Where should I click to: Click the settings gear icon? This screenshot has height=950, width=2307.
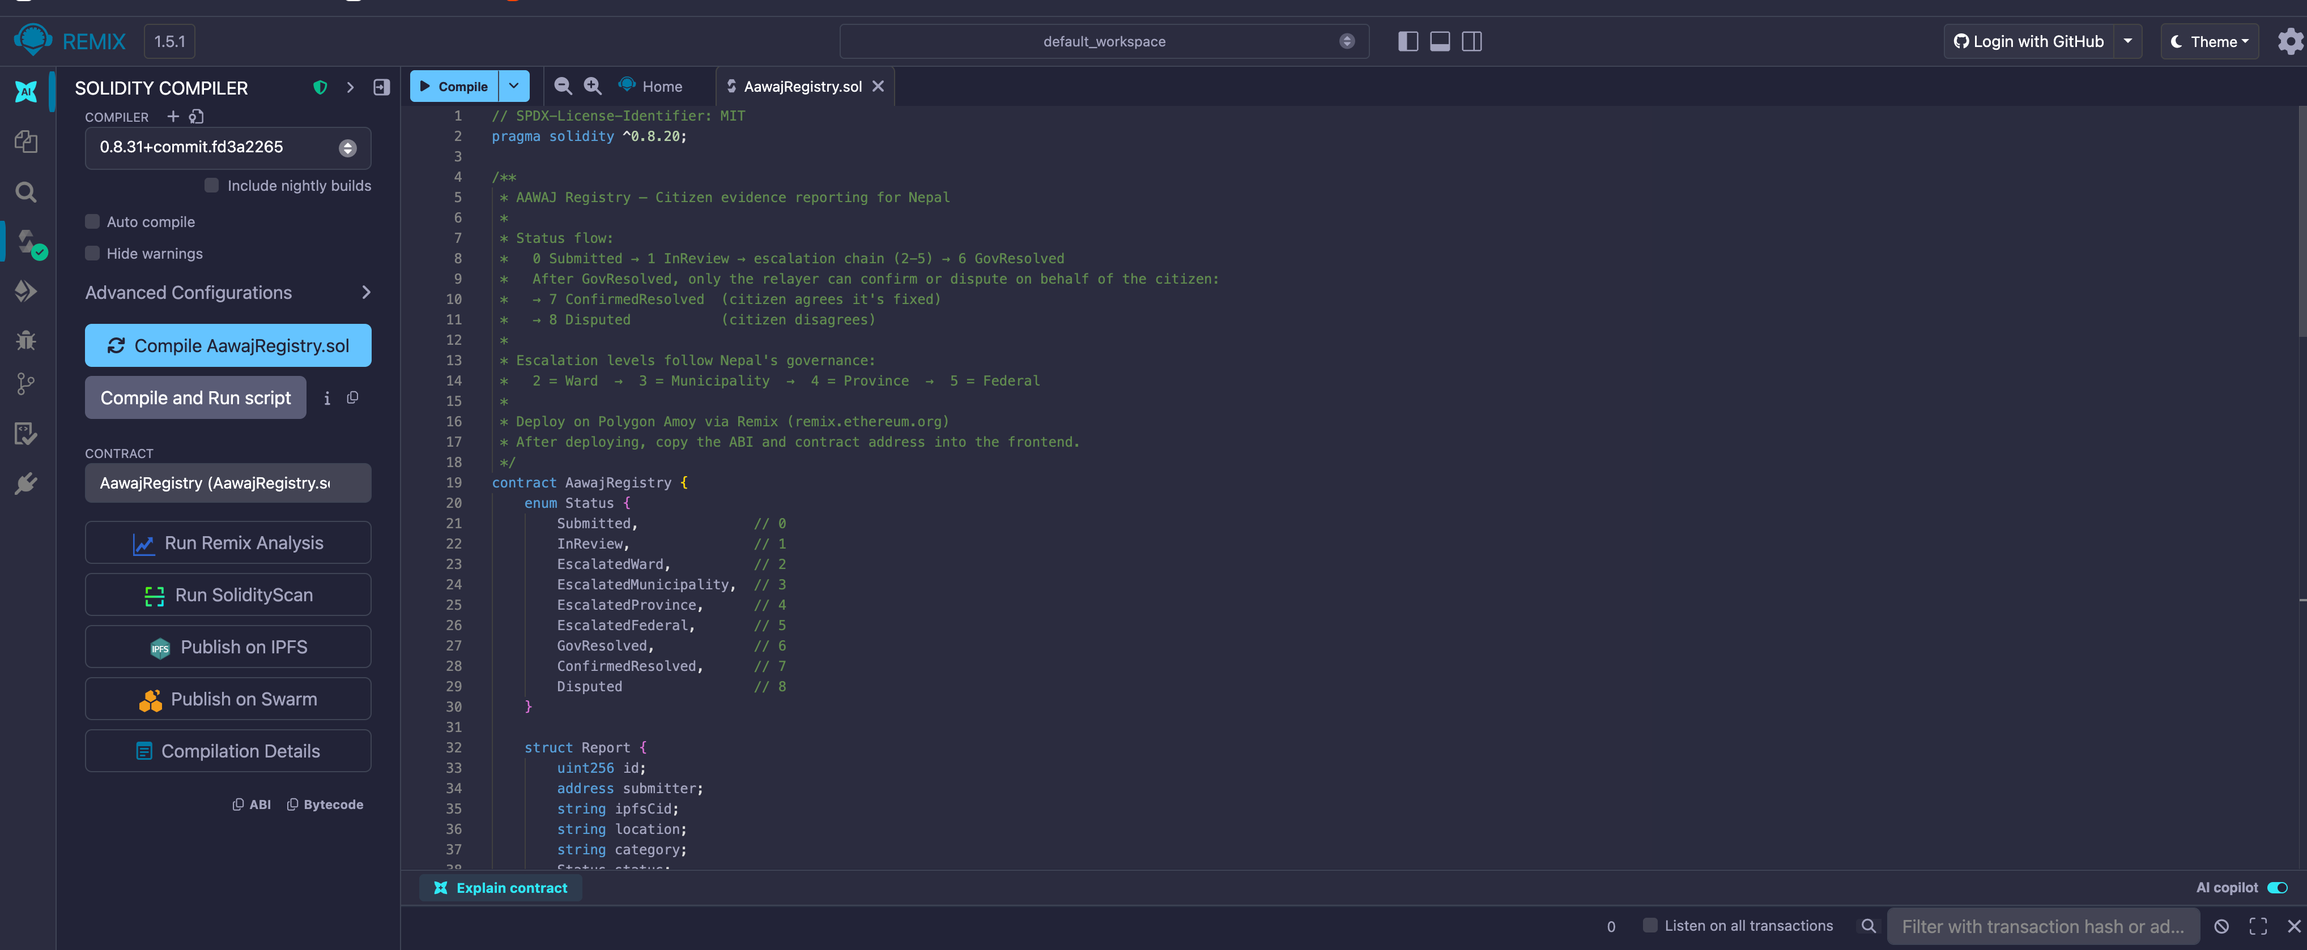[2289, 41]
